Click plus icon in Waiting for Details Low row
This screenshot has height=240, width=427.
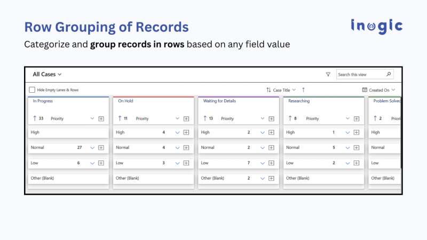[272, 163]
